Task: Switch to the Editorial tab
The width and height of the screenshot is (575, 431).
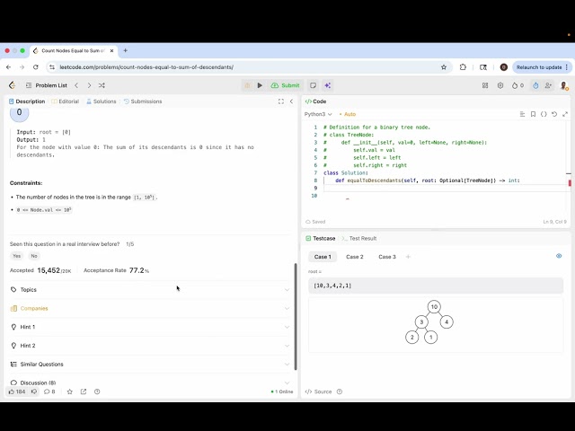Action: [66, 101]
